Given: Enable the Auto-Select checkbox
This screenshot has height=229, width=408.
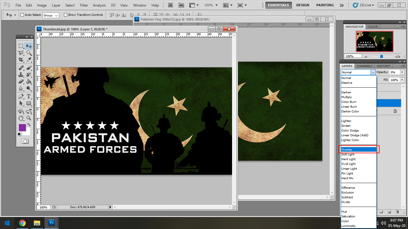Looking at the screenshot, I should point(22,15).
